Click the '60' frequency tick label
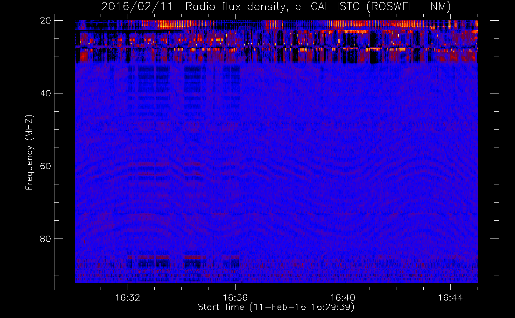This screenshot has height=318, width=515. tap(46, 166)
